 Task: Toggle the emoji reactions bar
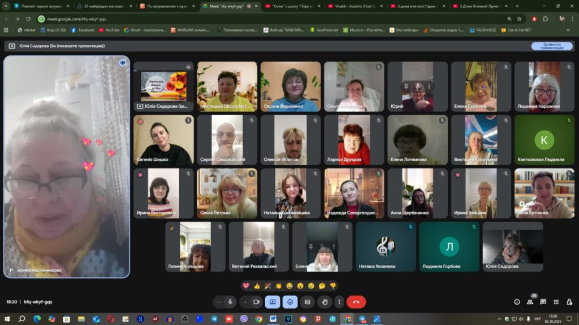290,302
